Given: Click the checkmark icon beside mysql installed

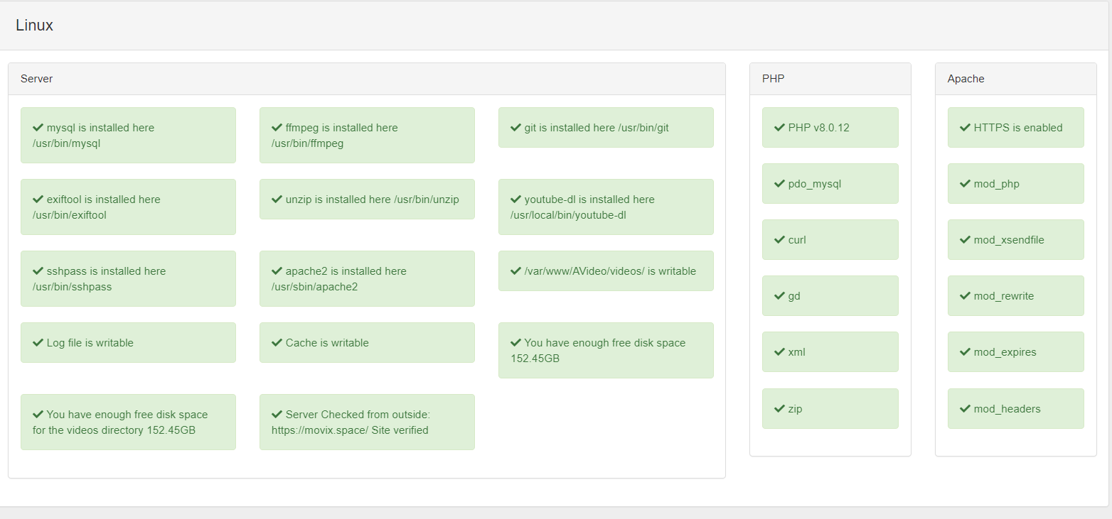Looking at the screenshot, I should (x=38, y=128).
